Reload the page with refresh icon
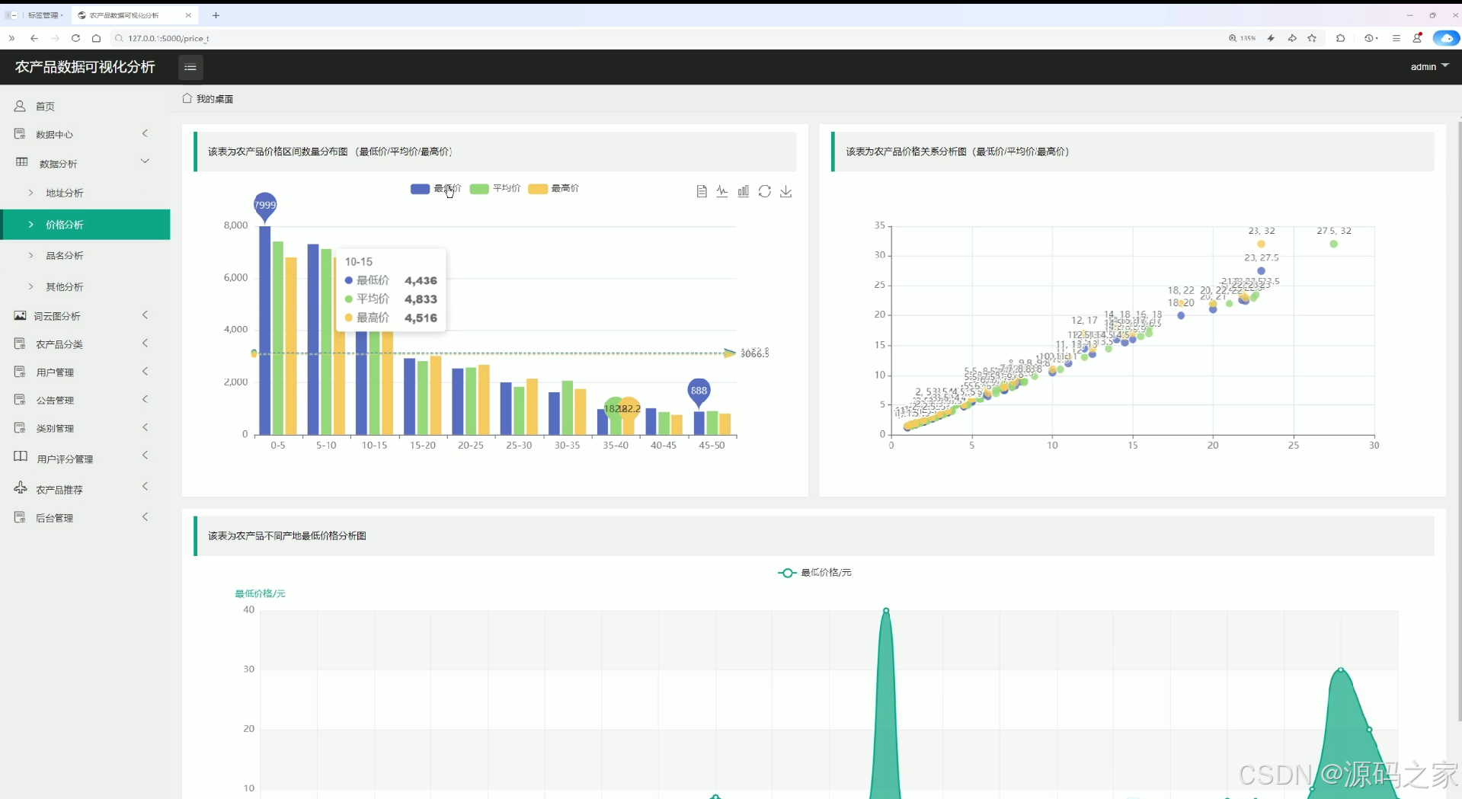This screenshot has width=1462, height=799. tap(75, 38)
